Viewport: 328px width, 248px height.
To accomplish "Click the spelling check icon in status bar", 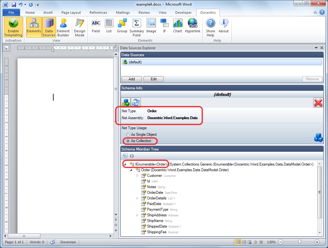I will click(52, 242).
